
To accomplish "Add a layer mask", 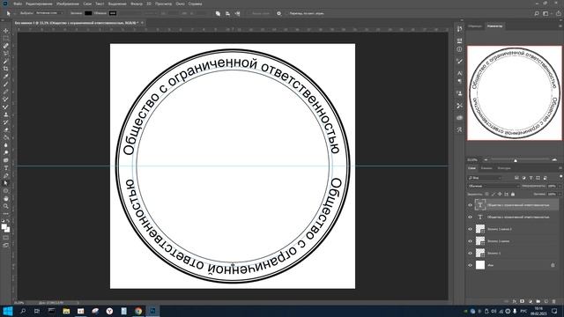I will [x=523, y=301].
